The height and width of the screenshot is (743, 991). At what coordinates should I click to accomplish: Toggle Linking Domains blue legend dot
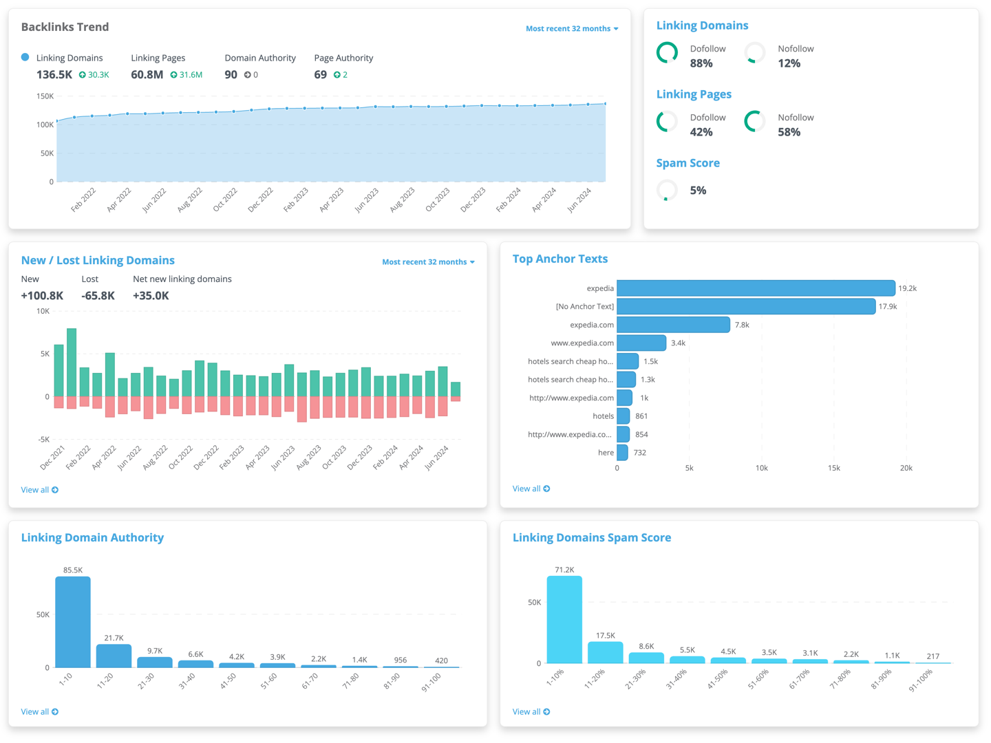25,57
